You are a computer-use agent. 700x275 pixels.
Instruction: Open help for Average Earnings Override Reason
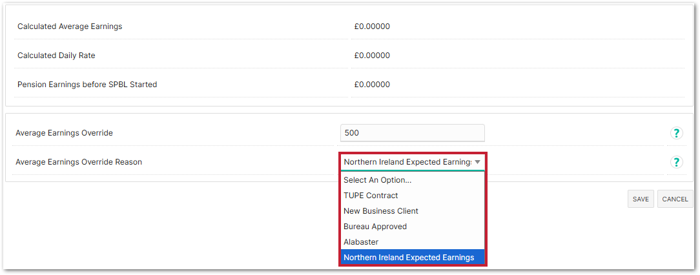[676, 162]
